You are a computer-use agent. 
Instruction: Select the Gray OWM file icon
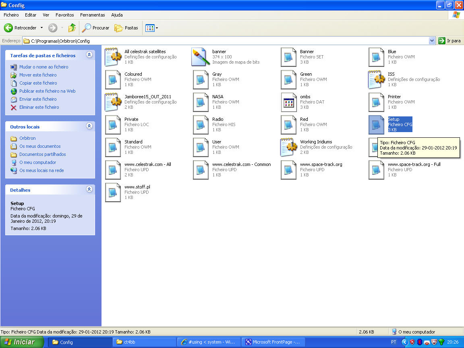click(201, 79)
